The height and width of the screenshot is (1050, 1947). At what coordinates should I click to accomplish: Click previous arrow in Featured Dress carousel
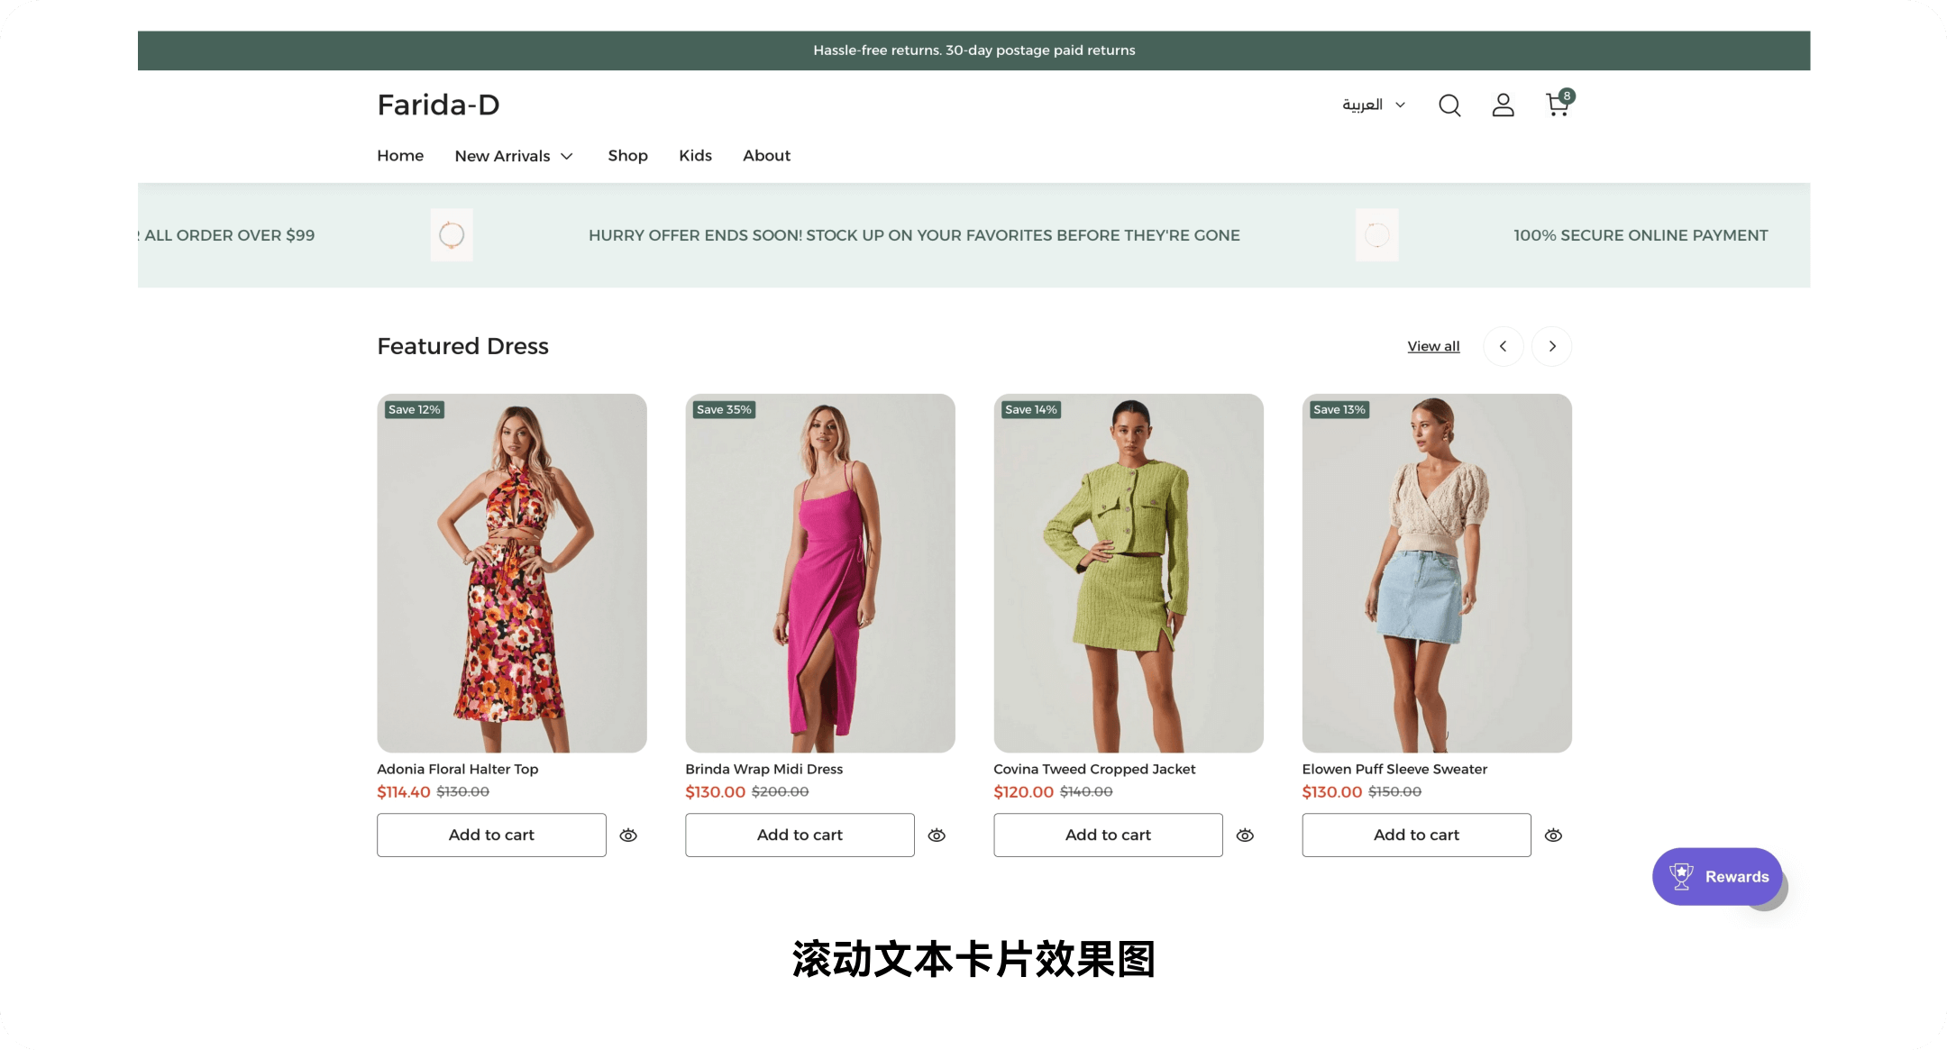(1503, 346)
